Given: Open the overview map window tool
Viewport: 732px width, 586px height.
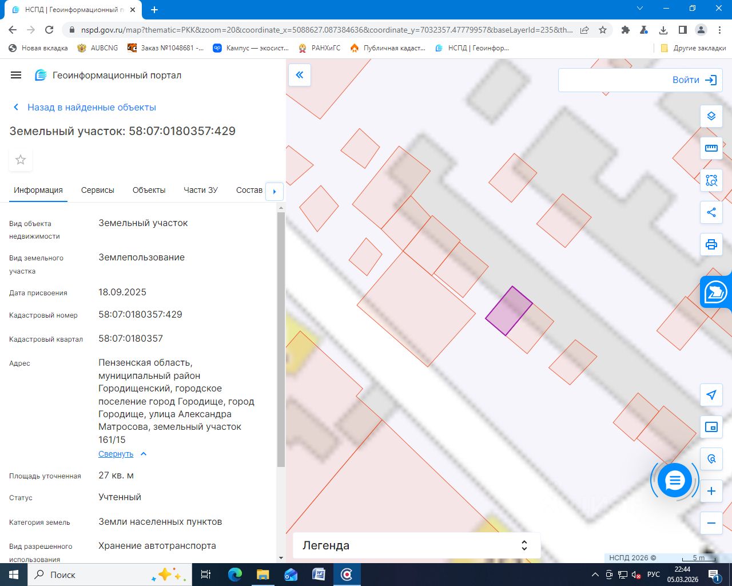Looking at the screenshot, I should pos(711,427).
